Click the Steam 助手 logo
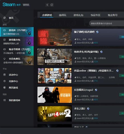Screen dimensions: 124x134 click(x=12, y=5)
